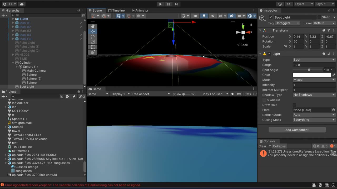337x189 pixels.
Task: Click the white light Color swatch
Action: pos(312,75)
